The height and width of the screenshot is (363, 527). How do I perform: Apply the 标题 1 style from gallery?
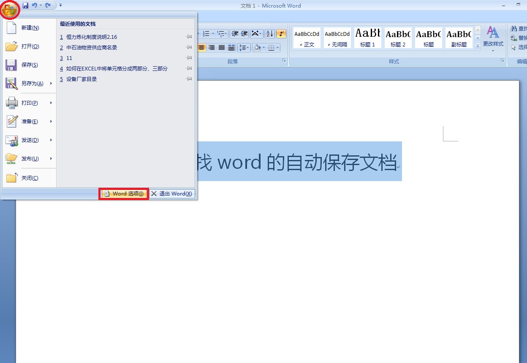pyautogui.click(x=367, y=37)
